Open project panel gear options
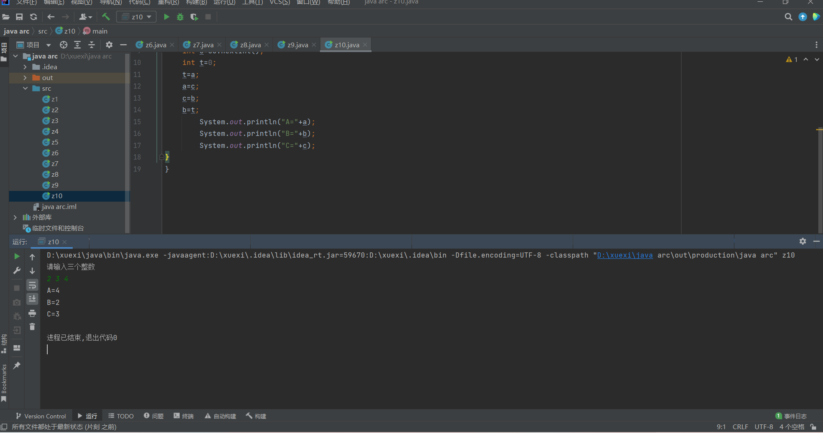This screenshot has width=823, height=433. point(109,45)
